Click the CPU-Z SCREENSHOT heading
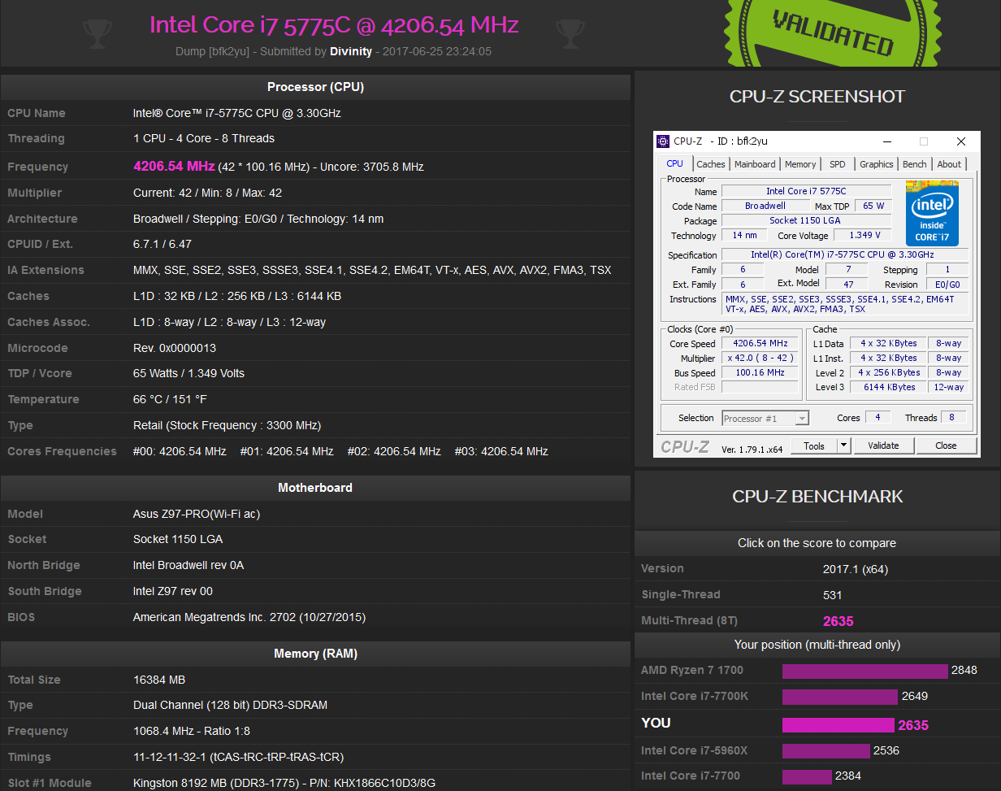Viewport: 1001px width, 791px height. pos(817,97)
